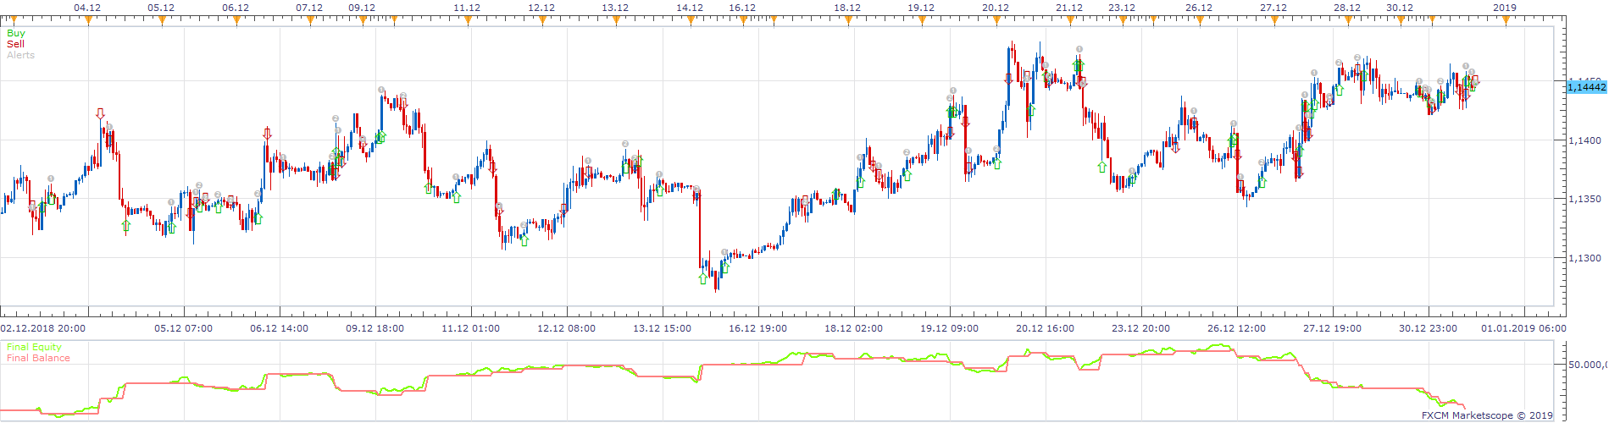The width and height of the screenshot is (1609, 423).
Task: Click the Final Balance legend label
Action: (38, 358)
